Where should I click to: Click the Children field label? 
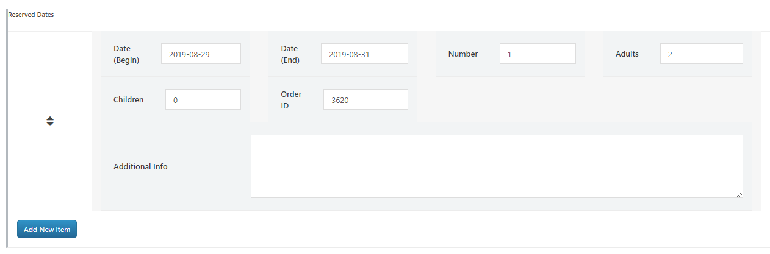click(129, 99)
